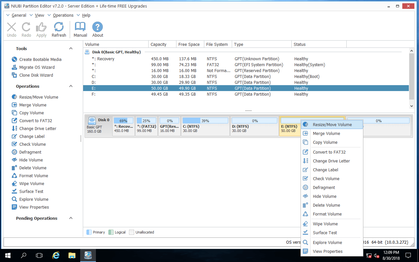This screenshot has height=262, width=419.
Task: Click the Status column header
Action: point(319,44)
